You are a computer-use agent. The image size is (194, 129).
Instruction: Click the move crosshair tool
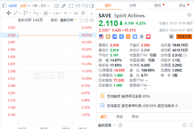[x=8, y=13]
